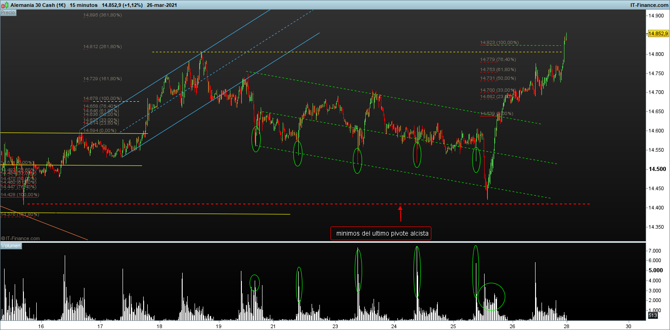The width and height of the screenshot is (670, 330).
Task: Click the Fibonacci label 14.729 (161,80%)
Action: pos(102,79)
